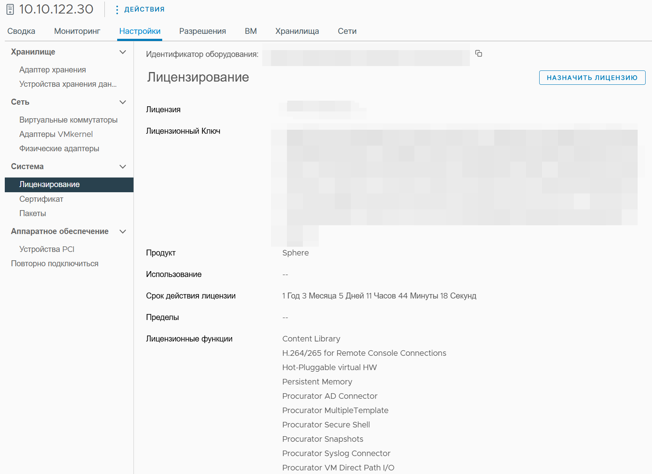Screen dimensions: 652x474
Task: Click the Хранилище section heading
Action: [33, 52]
